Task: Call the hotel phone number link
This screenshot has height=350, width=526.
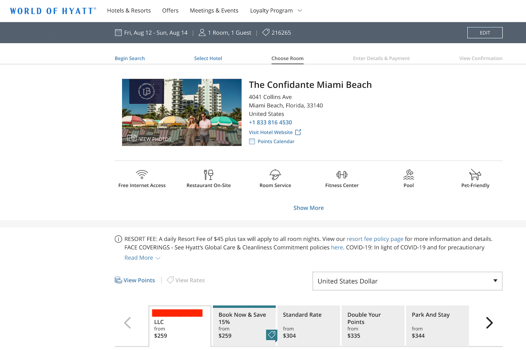Action: (270, 122)
